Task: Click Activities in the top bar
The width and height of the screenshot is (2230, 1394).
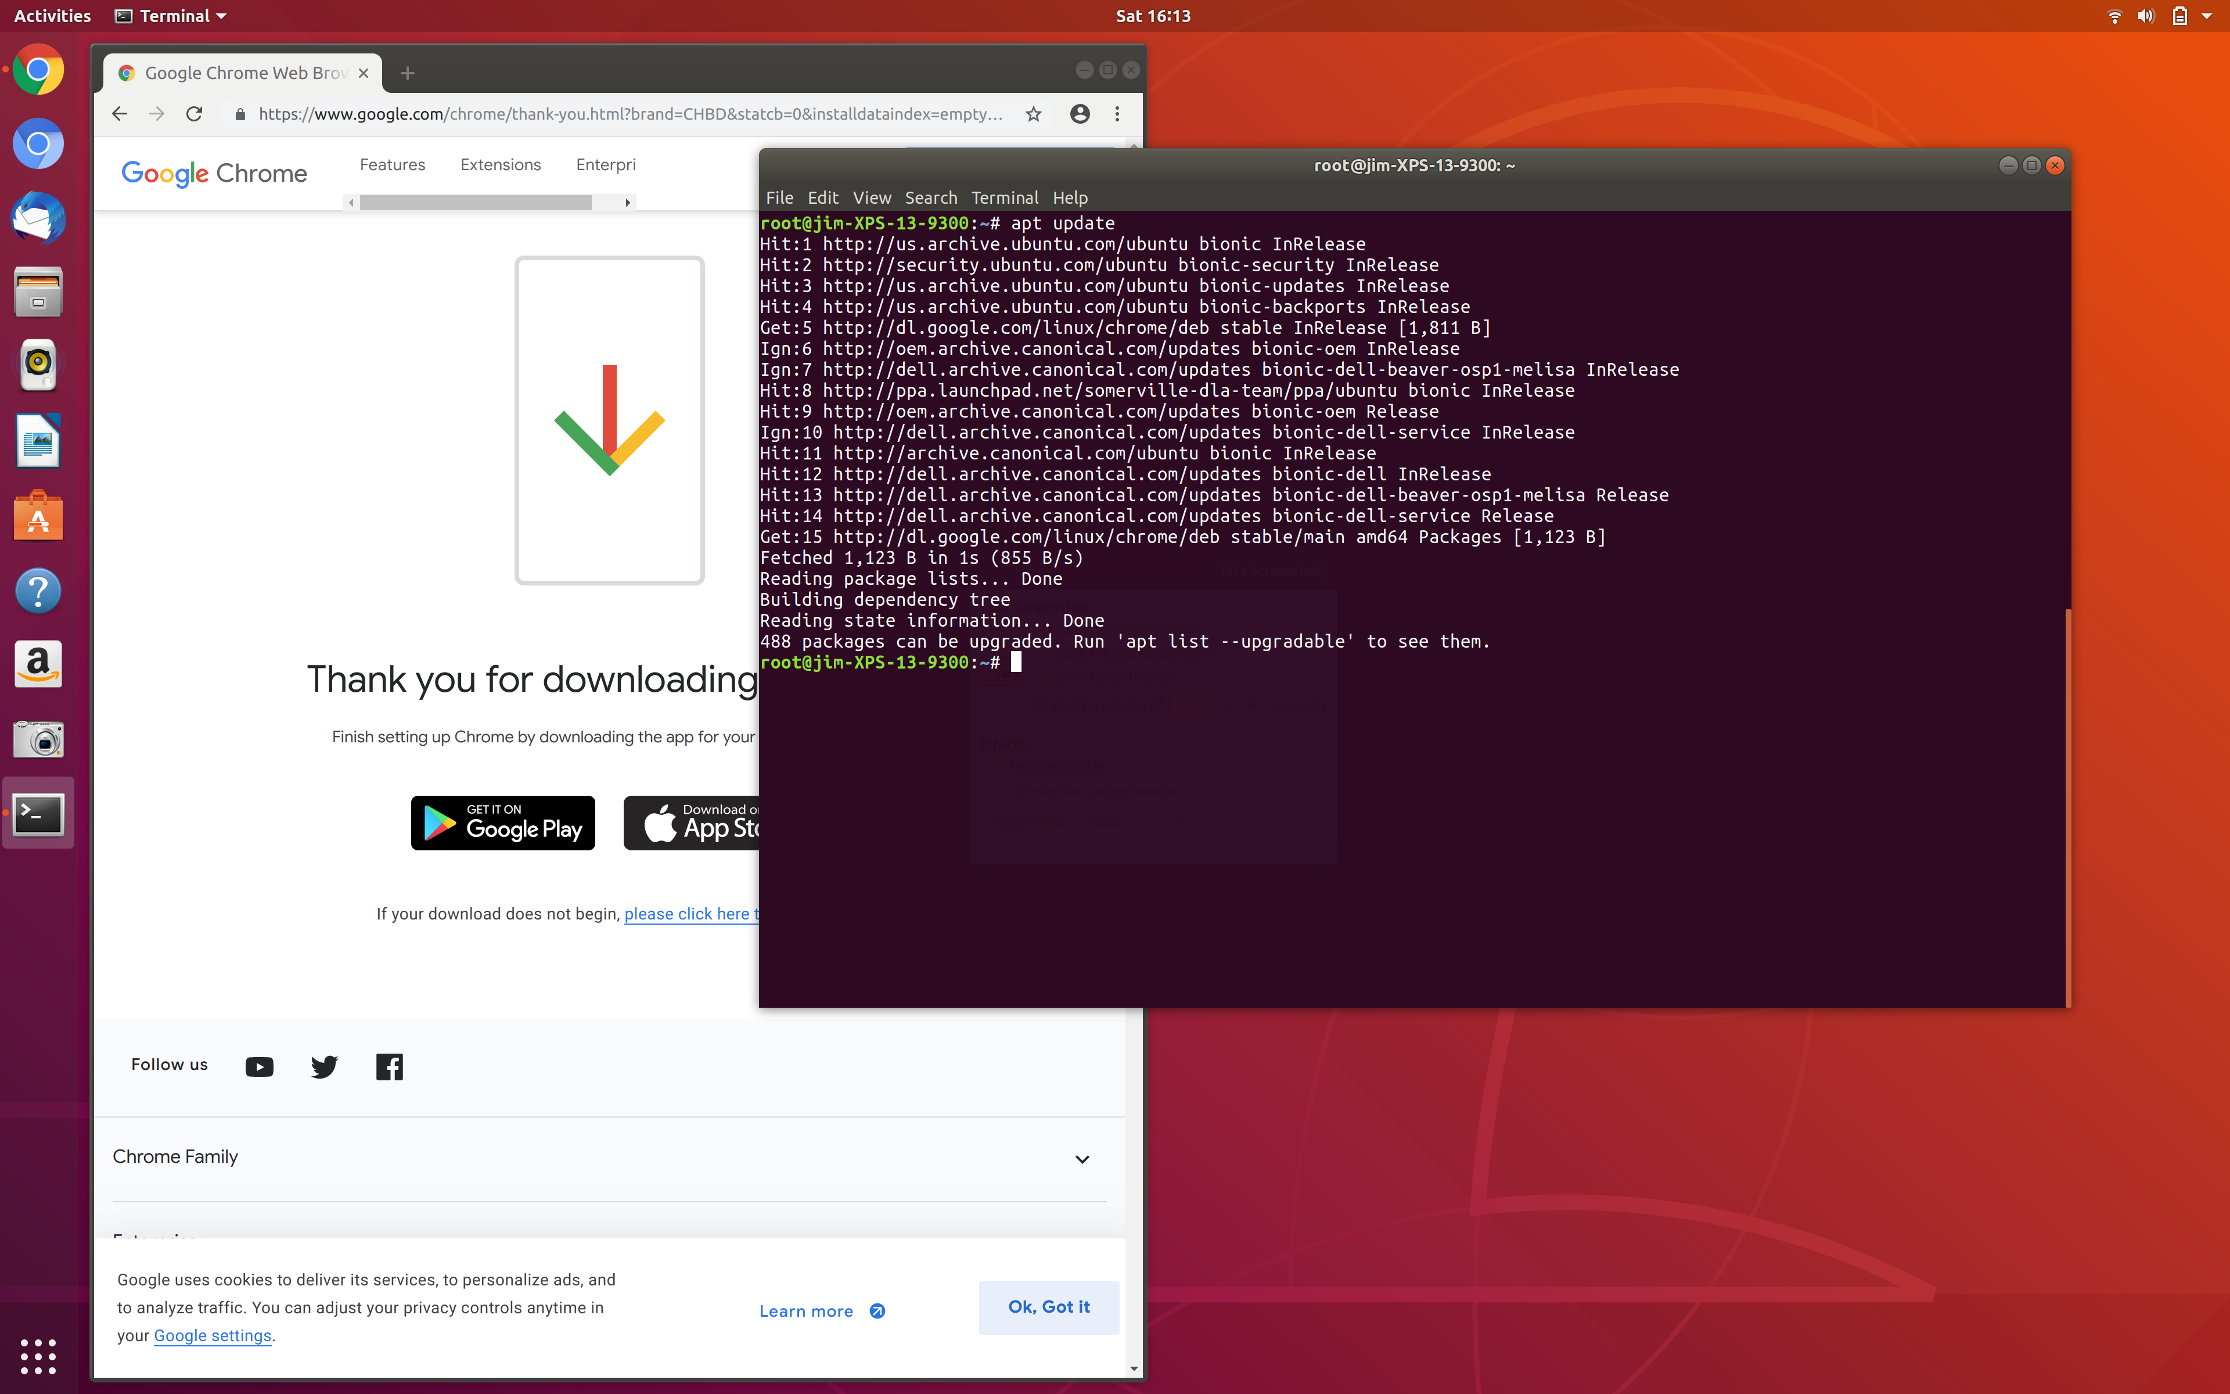Action: tap(52, 16)
